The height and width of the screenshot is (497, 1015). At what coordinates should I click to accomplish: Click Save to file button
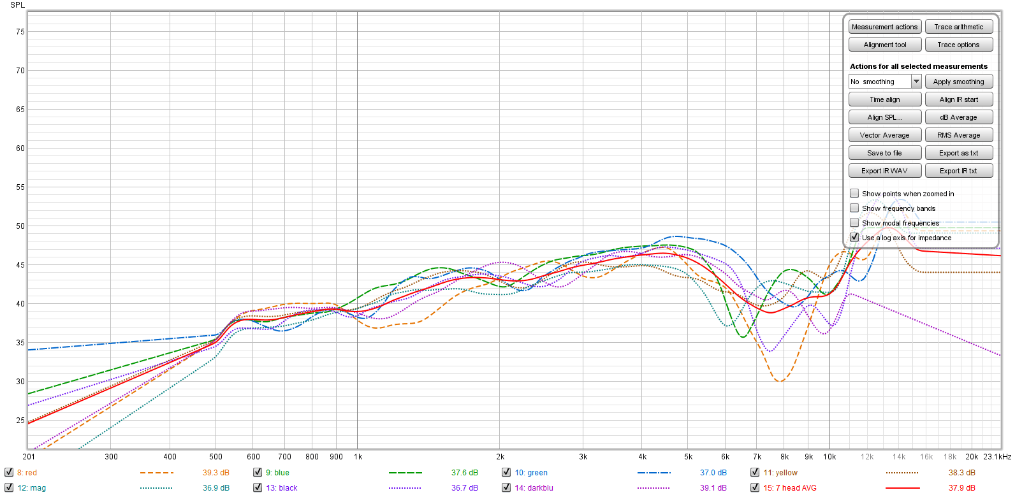tap(885, 153)
